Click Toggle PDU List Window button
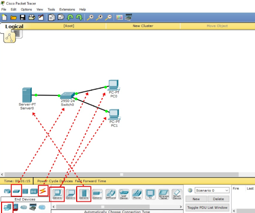This screenshot has height=213, width=255. coord(207,208)
